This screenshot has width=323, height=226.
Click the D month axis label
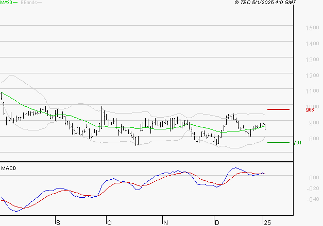pyautogui.click(x=217, y=223)
